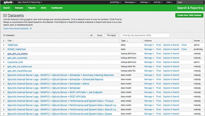Click the Filter by title input field

tap(145, 35)
